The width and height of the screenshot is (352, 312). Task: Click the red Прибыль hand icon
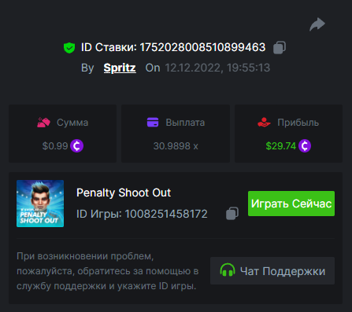[264, 123]
